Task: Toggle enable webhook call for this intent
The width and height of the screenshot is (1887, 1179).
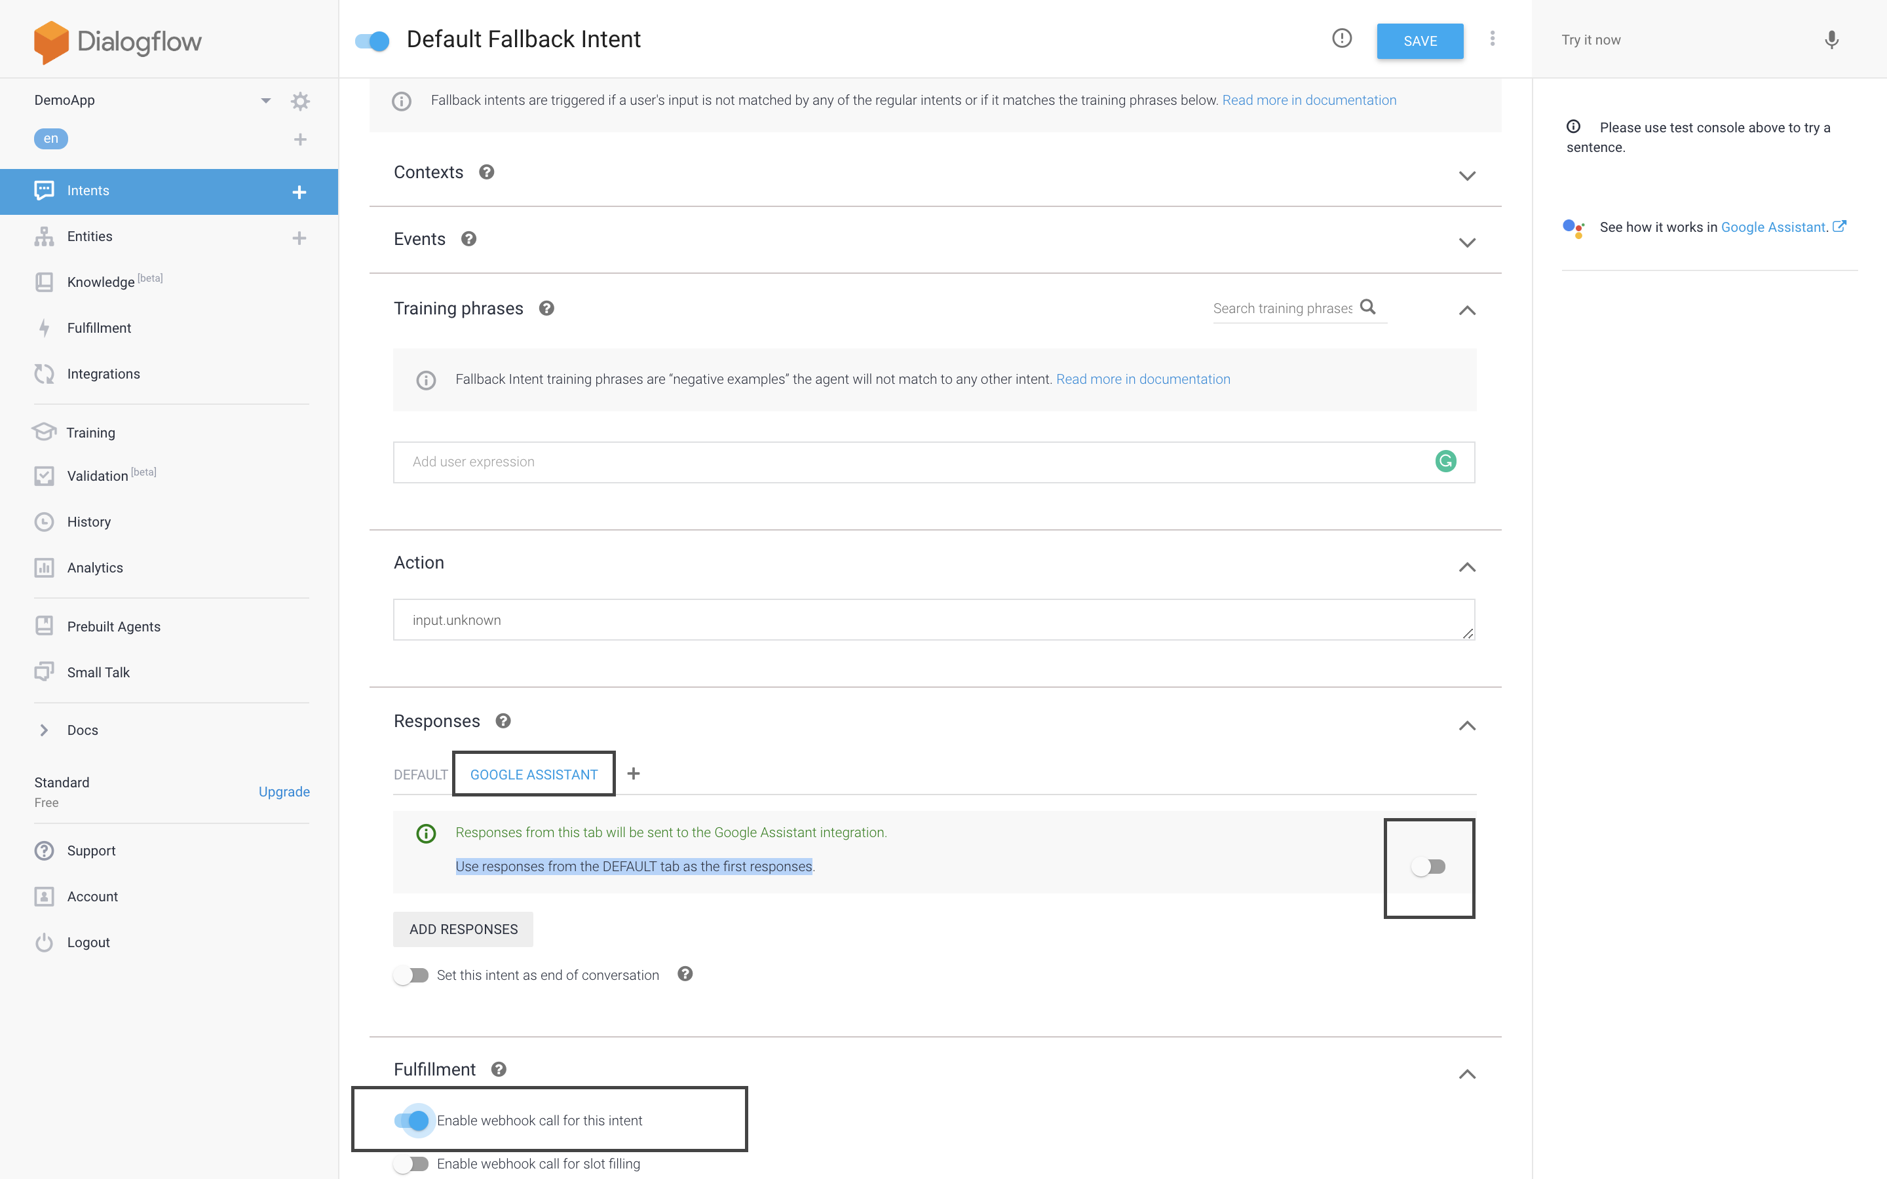Action: click(411, 1121)
